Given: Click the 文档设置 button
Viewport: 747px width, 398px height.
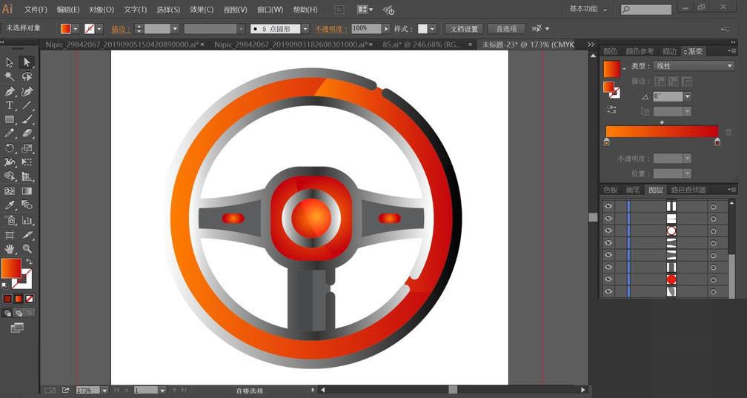Looking at the screenshot, I should 464,29.
